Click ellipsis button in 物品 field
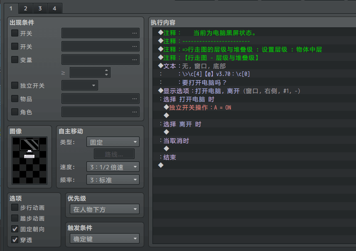The width and height of the screenshot is (356, 251). 134,99
